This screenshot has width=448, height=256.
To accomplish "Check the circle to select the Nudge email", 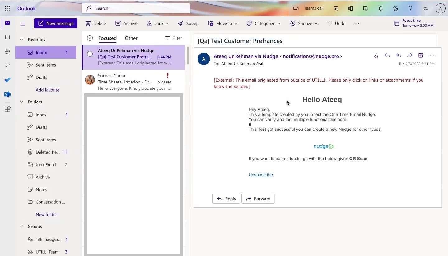I will pyautogui.click(x=90, y=54).
